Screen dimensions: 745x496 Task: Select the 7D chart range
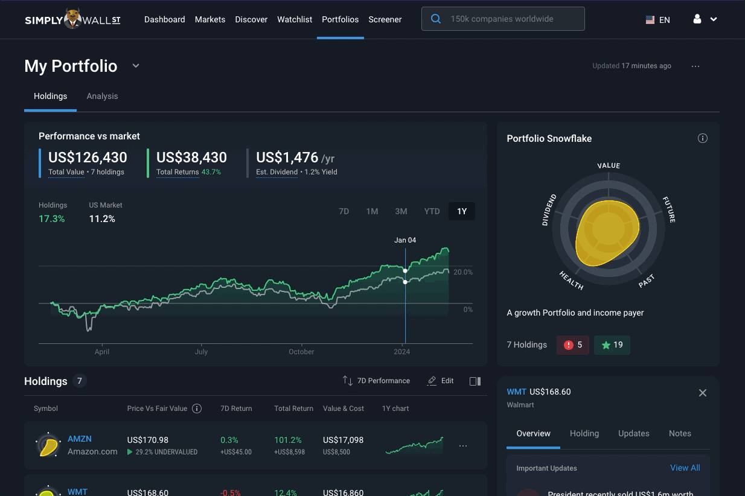344,211
